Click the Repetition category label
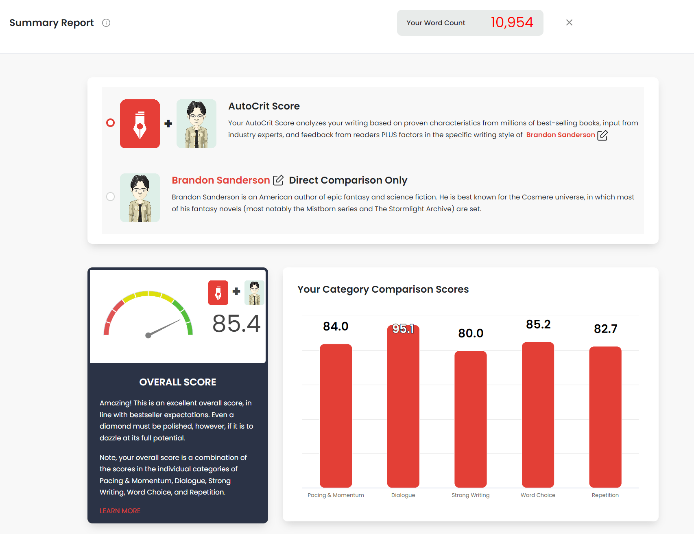This screenshot has width=694, height=534. tap(605, 495)
